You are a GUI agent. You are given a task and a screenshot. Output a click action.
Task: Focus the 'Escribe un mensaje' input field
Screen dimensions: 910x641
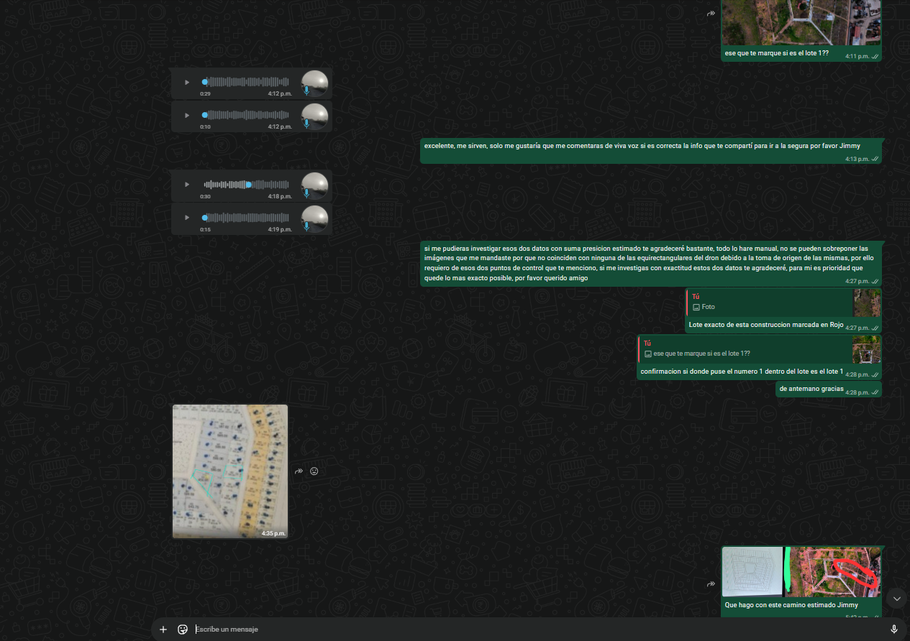[504, 630]
